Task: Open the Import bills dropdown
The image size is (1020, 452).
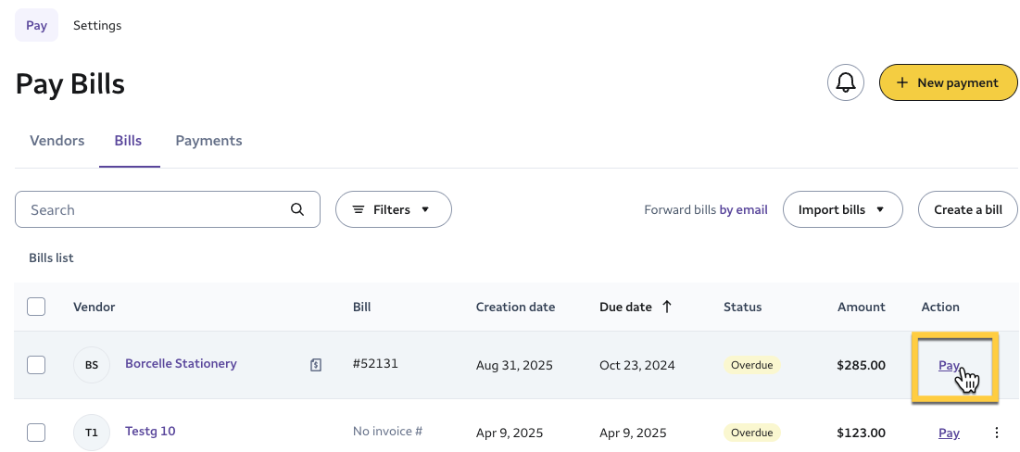Action: [x=837, y=209]
